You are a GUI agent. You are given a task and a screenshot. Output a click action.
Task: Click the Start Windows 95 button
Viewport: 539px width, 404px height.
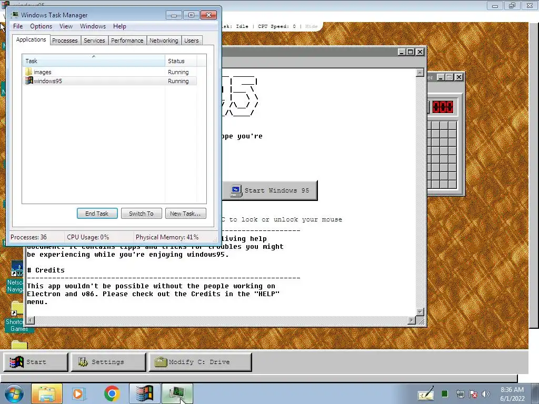pyautogui.click(x=270, y=190)
